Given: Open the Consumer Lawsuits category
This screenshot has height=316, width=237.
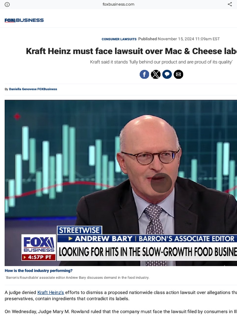Looking at the screenshot, I should click(119, 39).
